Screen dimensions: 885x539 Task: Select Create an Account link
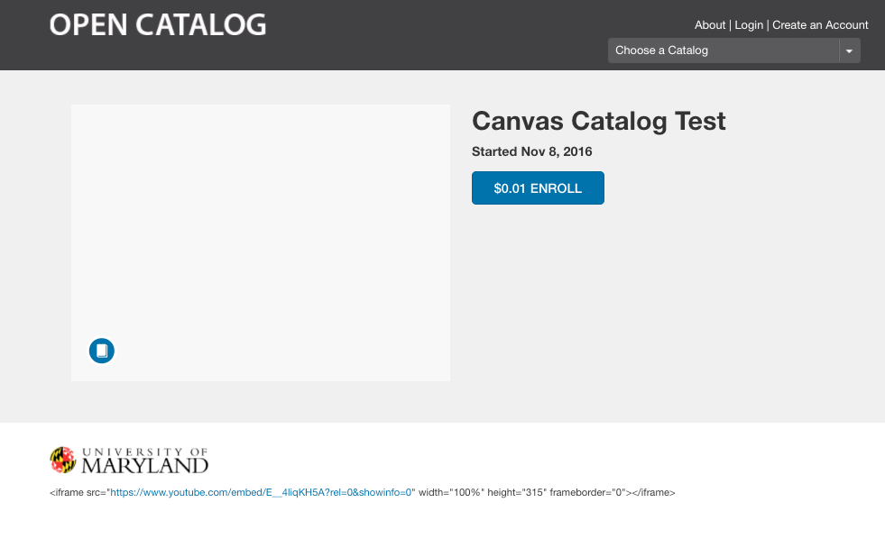tap(820, 25)
